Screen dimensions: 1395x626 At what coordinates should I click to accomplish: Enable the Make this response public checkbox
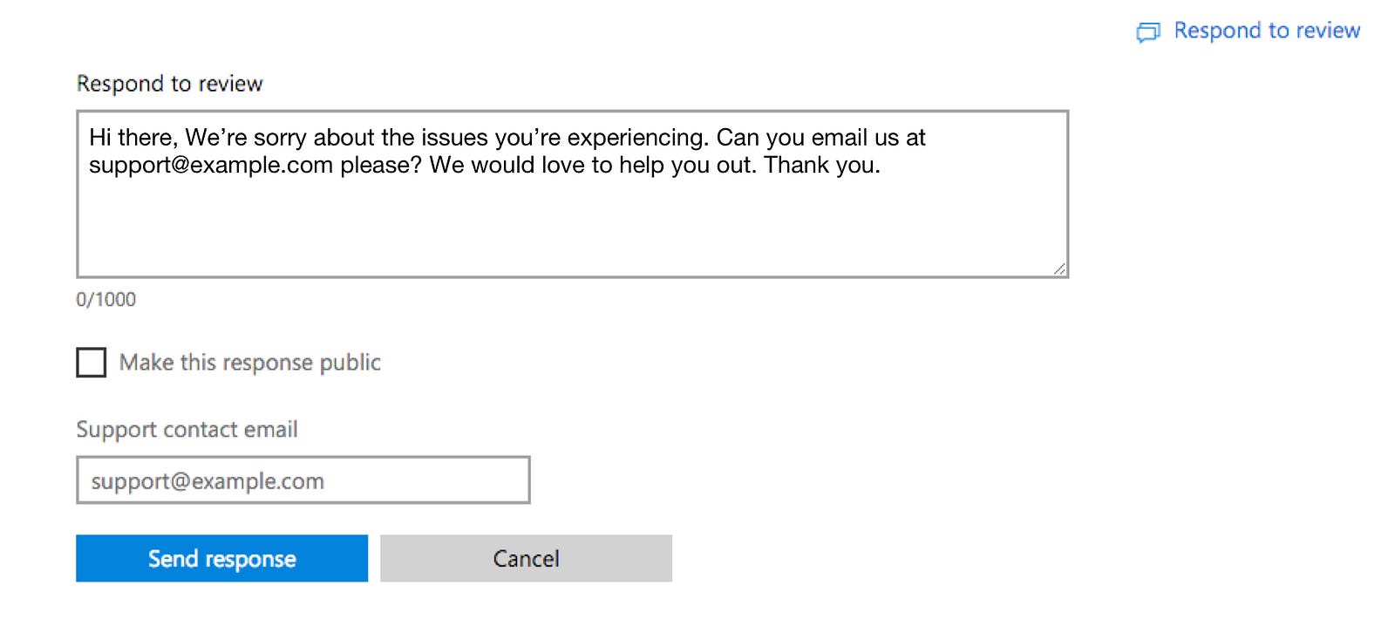click(92, 362)
